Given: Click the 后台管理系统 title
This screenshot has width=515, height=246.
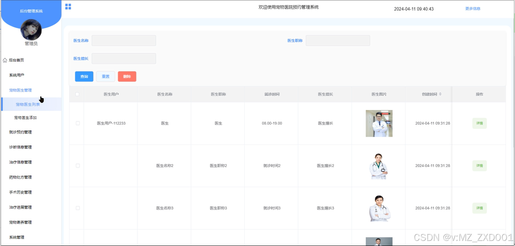Looking at the screenshot, I should 31,11.
